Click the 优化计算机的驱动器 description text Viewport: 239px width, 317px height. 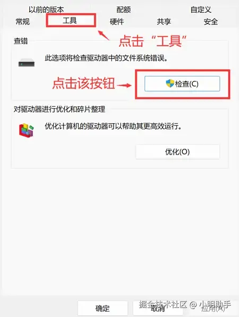113,126
